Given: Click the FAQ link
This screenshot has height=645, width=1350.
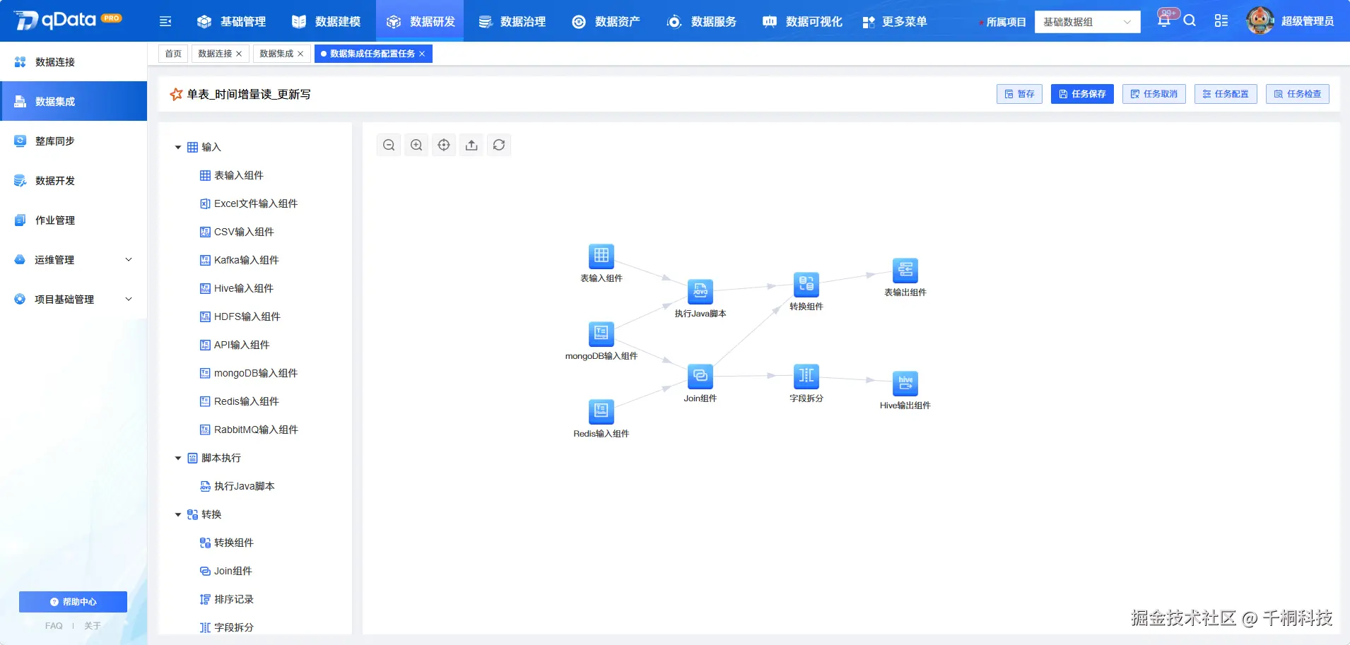Looking at the screenshot, I should pos(54,626).
